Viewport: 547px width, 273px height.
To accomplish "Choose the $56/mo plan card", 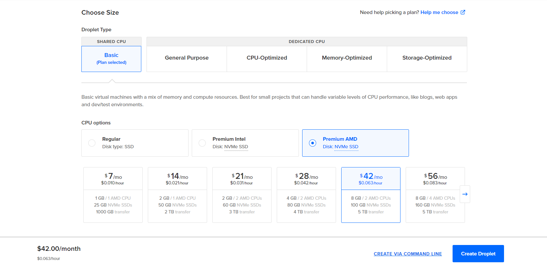I will [x=435, y=195].
